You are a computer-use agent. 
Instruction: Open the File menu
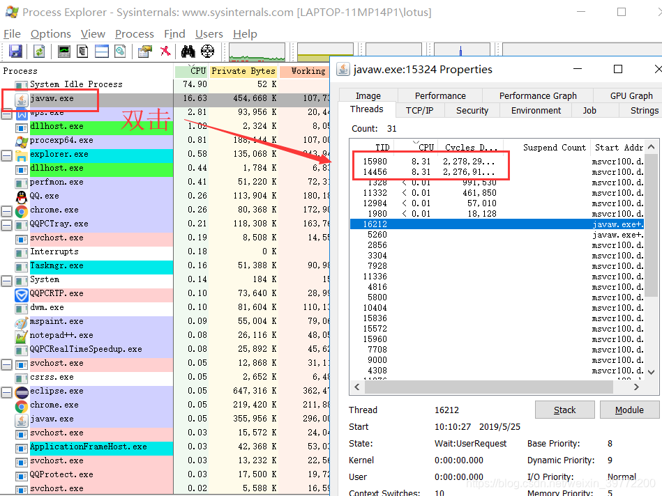coord(12,33)
